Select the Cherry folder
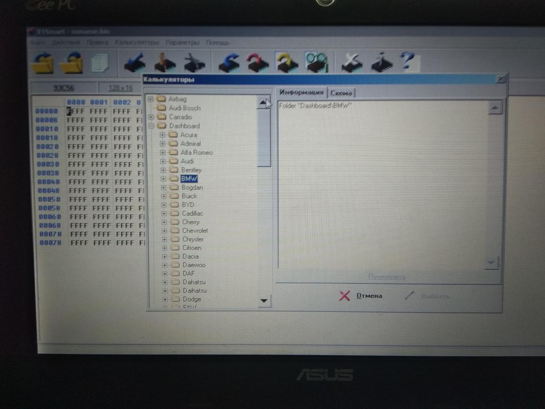Image resolution: width=545 pixels, height=409 pixels. pyautogui.click(x=191, y=222)
